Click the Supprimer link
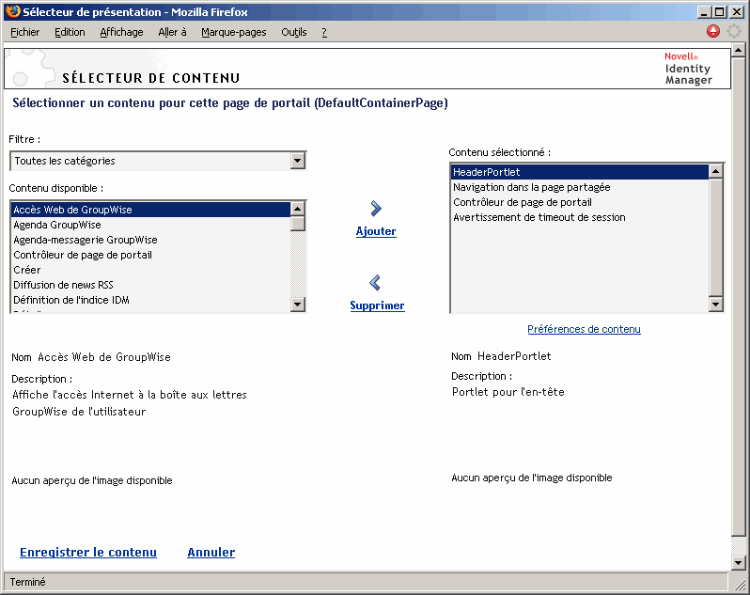The height and width of the screenshot is (595, 750). pyautogui.click(x=378, y=305)
